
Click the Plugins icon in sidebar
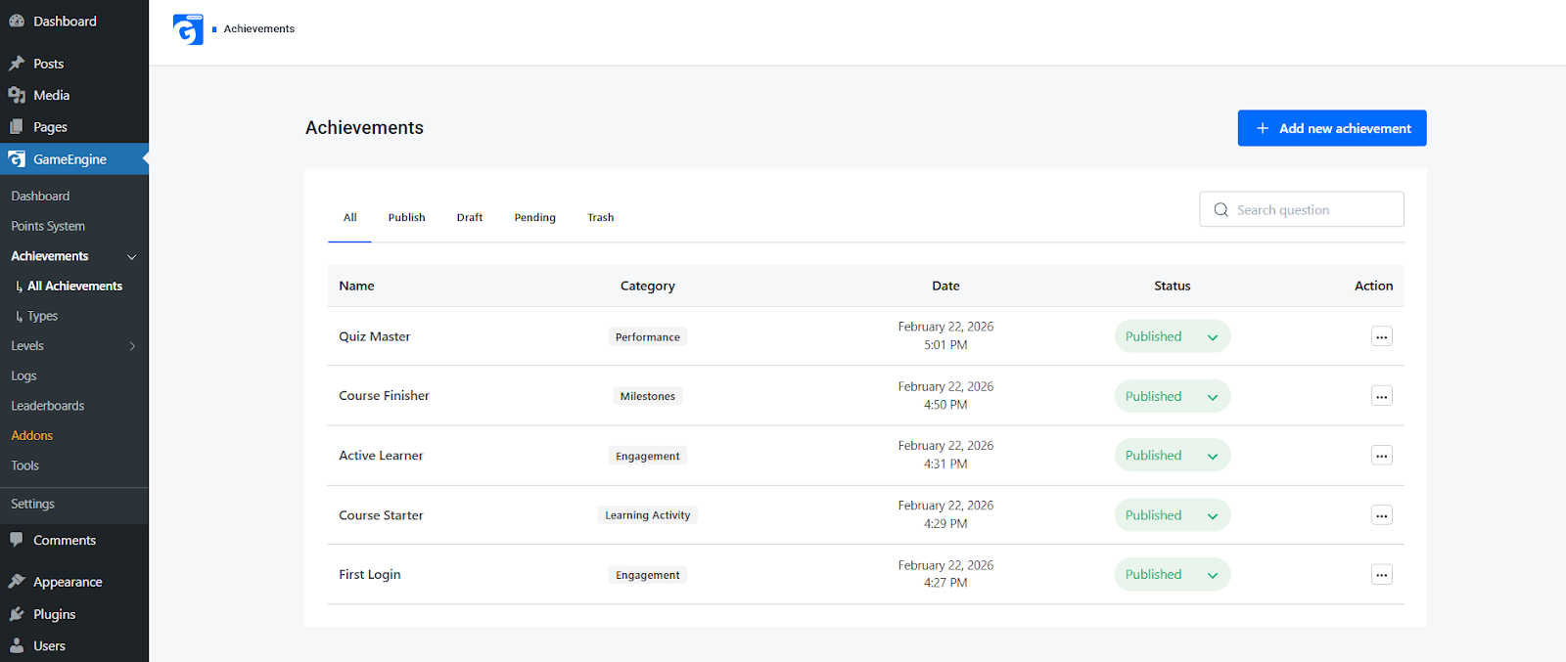pyautogui.click(x=17, y=614)
